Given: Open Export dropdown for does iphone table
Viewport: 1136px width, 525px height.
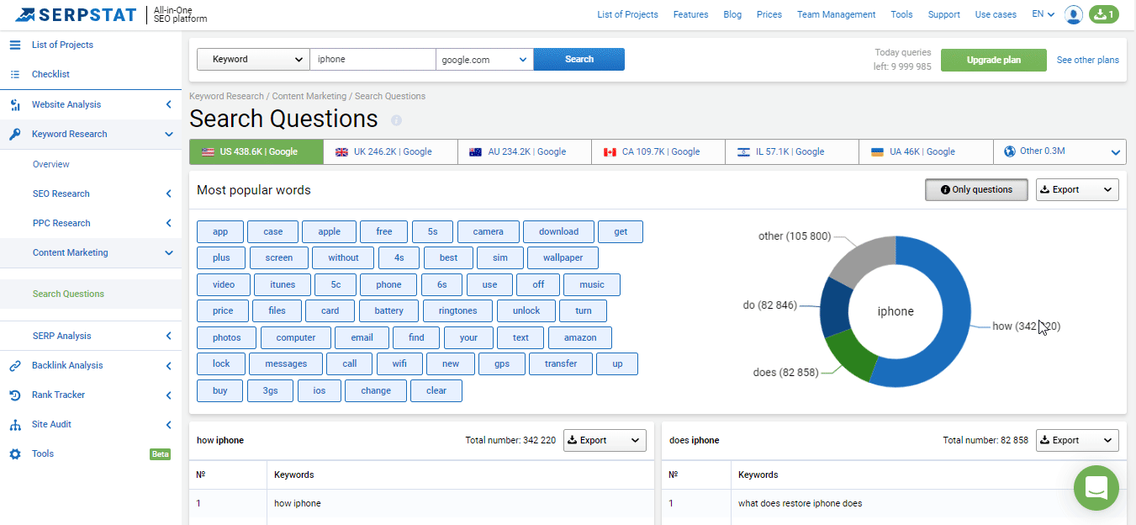Looking at the screenshot, I should (x=1077, y=440).
